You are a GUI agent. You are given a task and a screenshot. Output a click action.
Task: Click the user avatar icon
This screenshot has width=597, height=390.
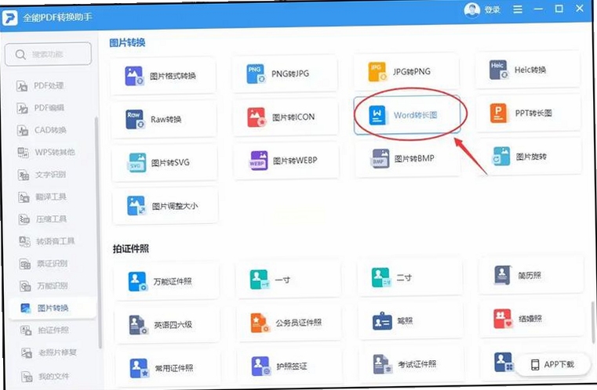tap(471, 10)
